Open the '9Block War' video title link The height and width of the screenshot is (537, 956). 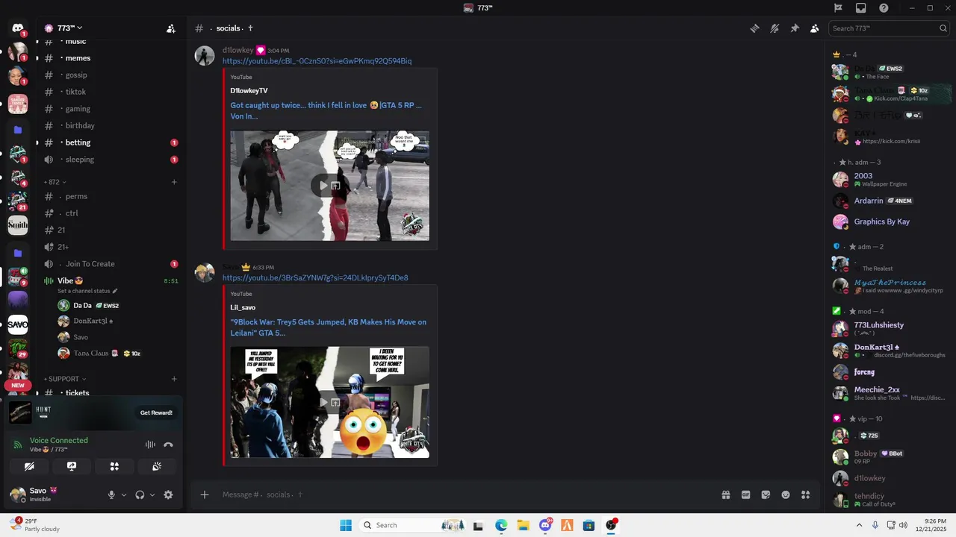(329, 327)
